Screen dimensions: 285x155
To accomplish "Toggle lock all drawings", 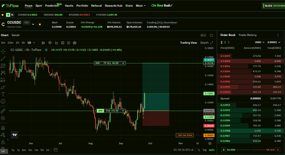I will click(3, 142).
